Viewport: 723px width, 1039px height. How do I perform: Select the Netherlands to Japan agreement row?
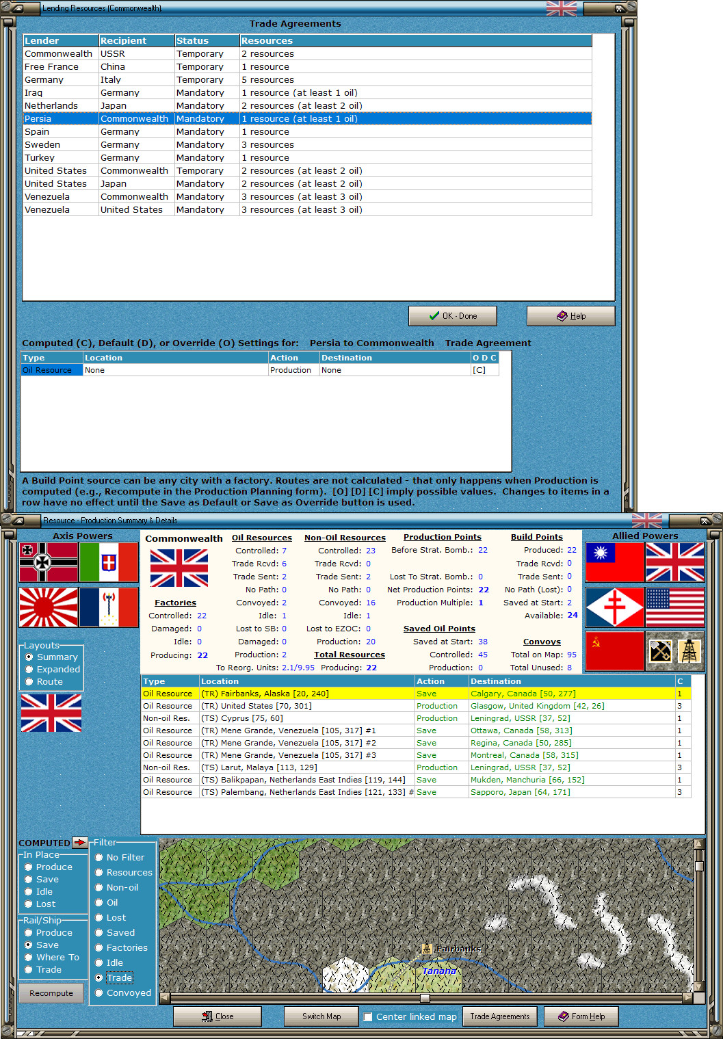pyautogui.click(x=307, y=106)
